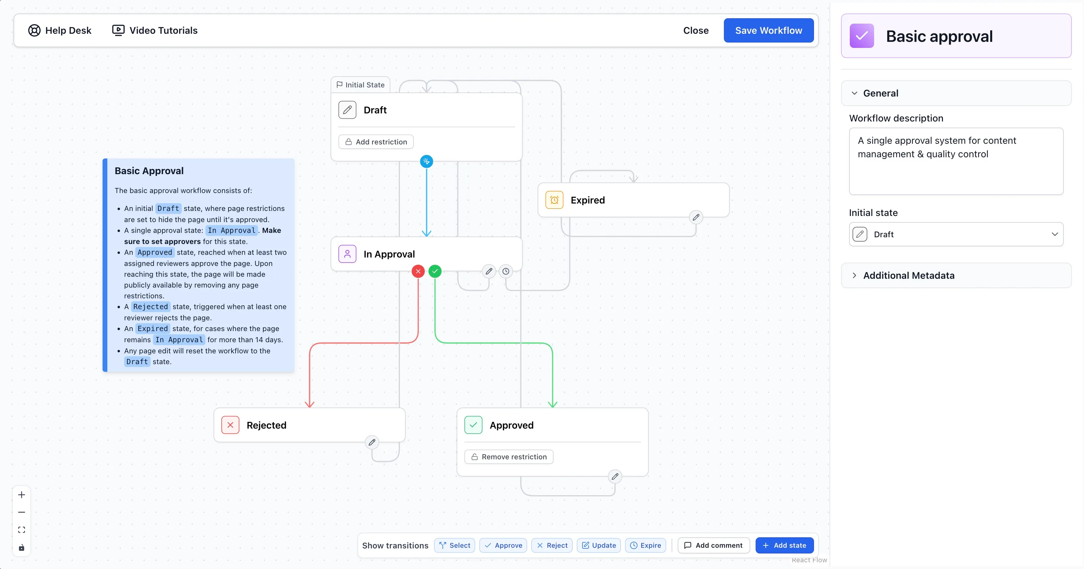Select the Approved state title
This screenshot has height=569, width=1084.
pos(511,425)
